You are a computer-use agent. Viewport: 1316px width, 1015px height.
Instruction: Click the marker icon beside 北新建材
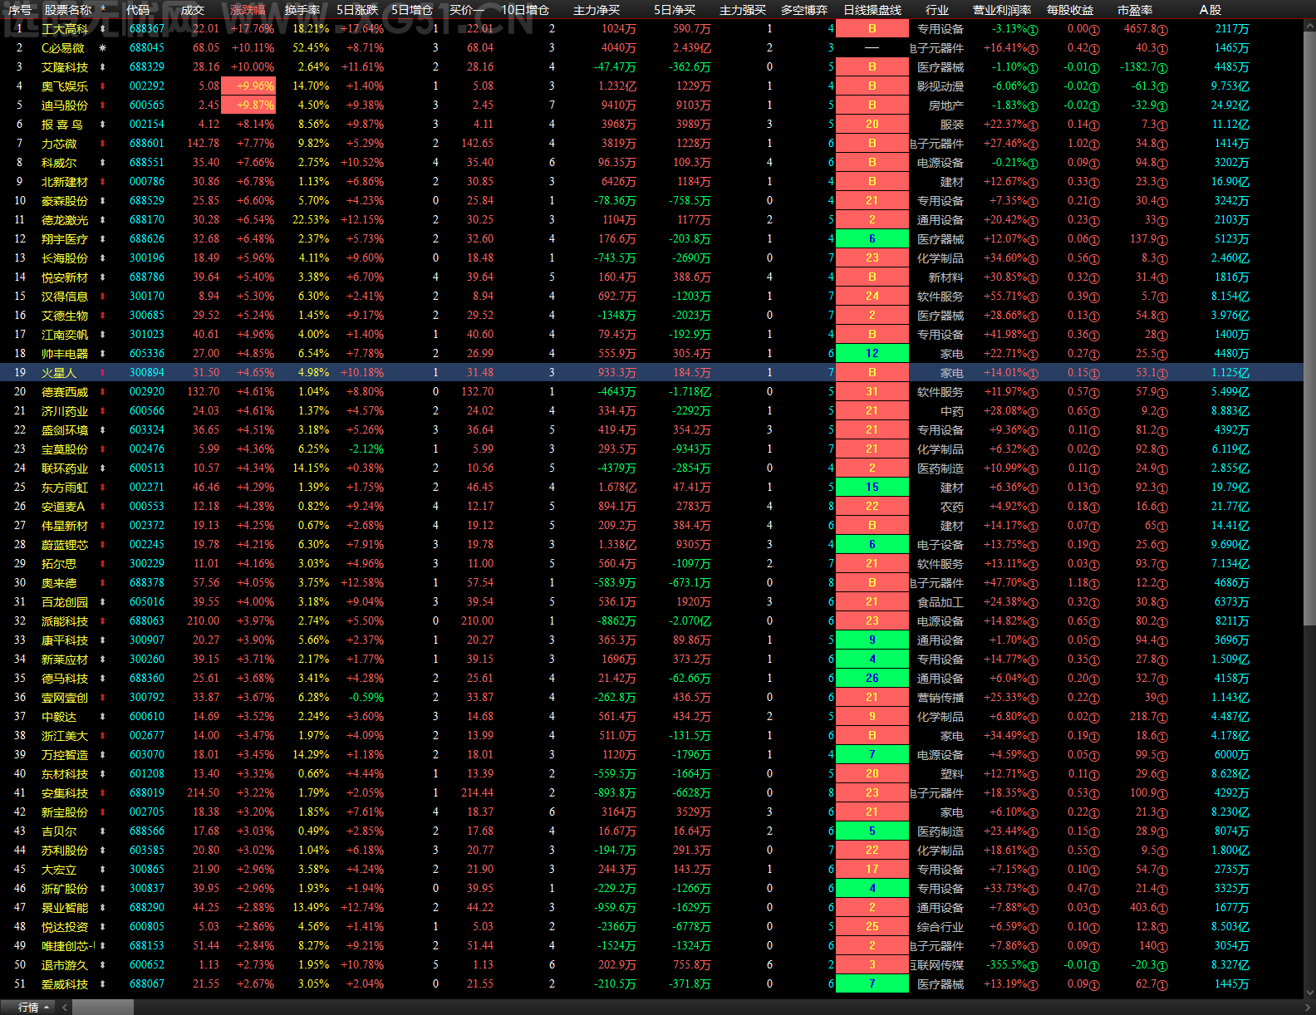coord(102,182)
